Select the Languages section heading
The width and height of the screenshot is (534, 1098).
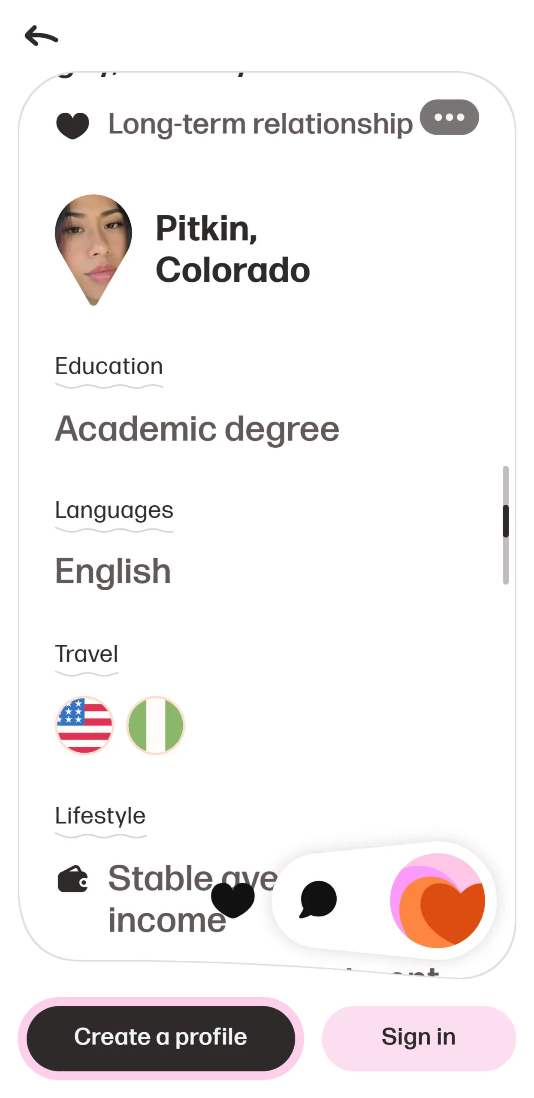(114, 510)
